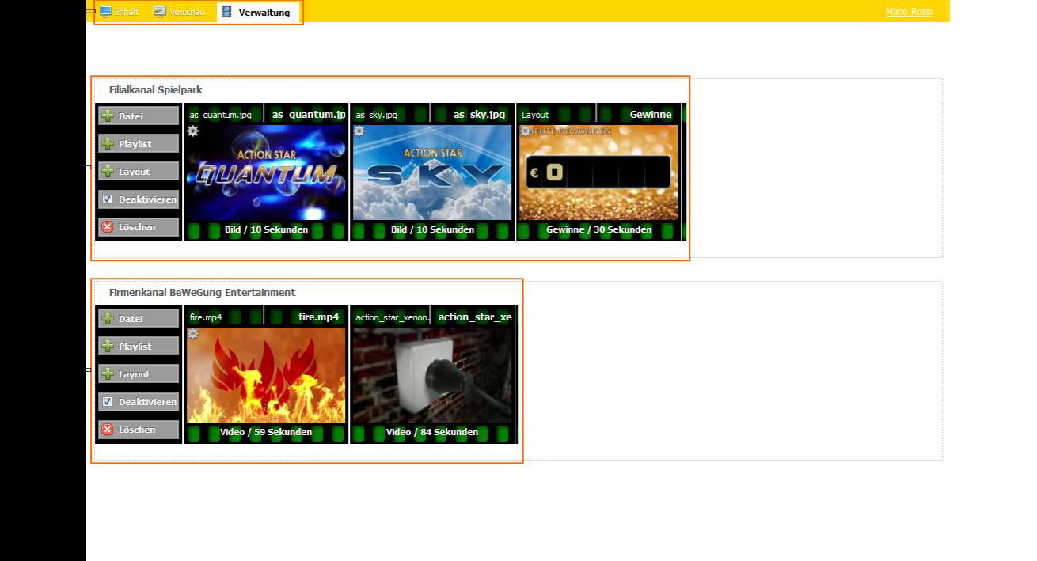The image size is (1037, 561).
Task: Open settings gear on the as_sky.jpg thumbnail
Action: coord(359,131)
